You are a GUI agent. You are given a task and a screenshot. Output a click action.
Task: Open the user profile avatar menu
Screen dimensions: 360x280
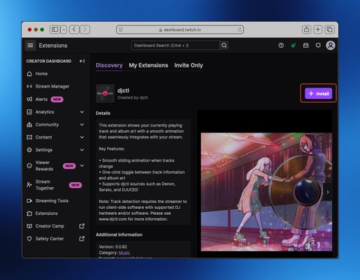pos(330,46)
